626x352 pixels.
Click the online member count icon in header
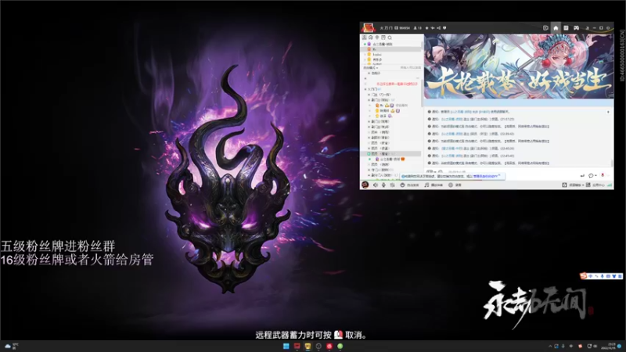[417, 28]
